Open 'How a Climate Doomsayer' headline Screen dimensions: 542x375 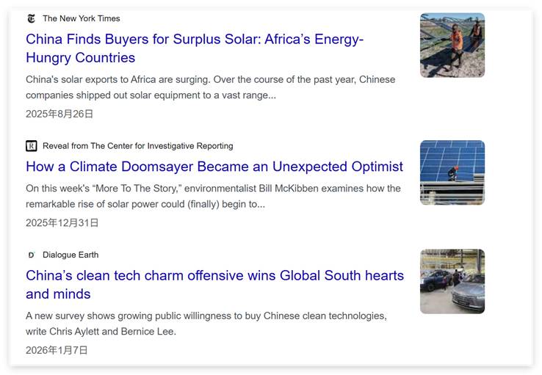coord(214,167)
